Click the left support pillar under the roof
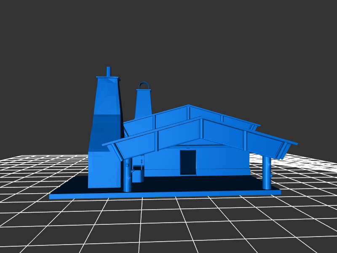Viewport: 337px width, 253px height. [127, 175]
